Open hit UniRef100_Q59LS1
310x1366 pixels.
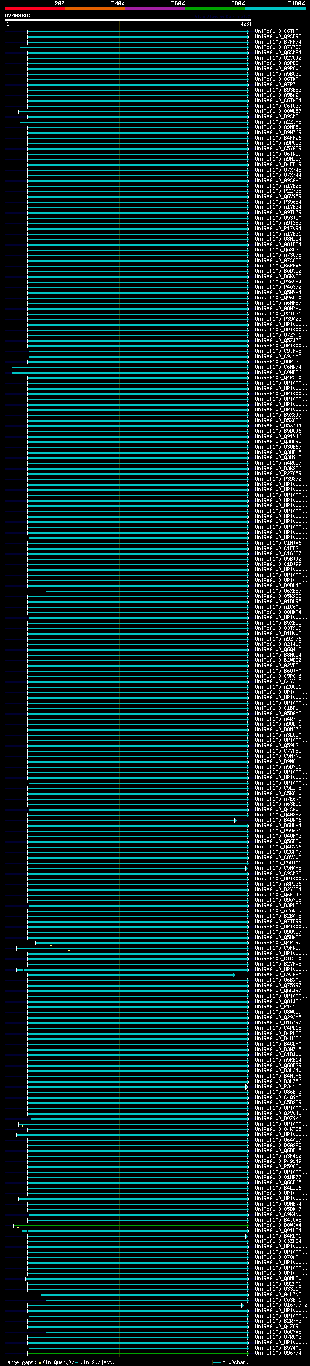(x=278, y=746)
